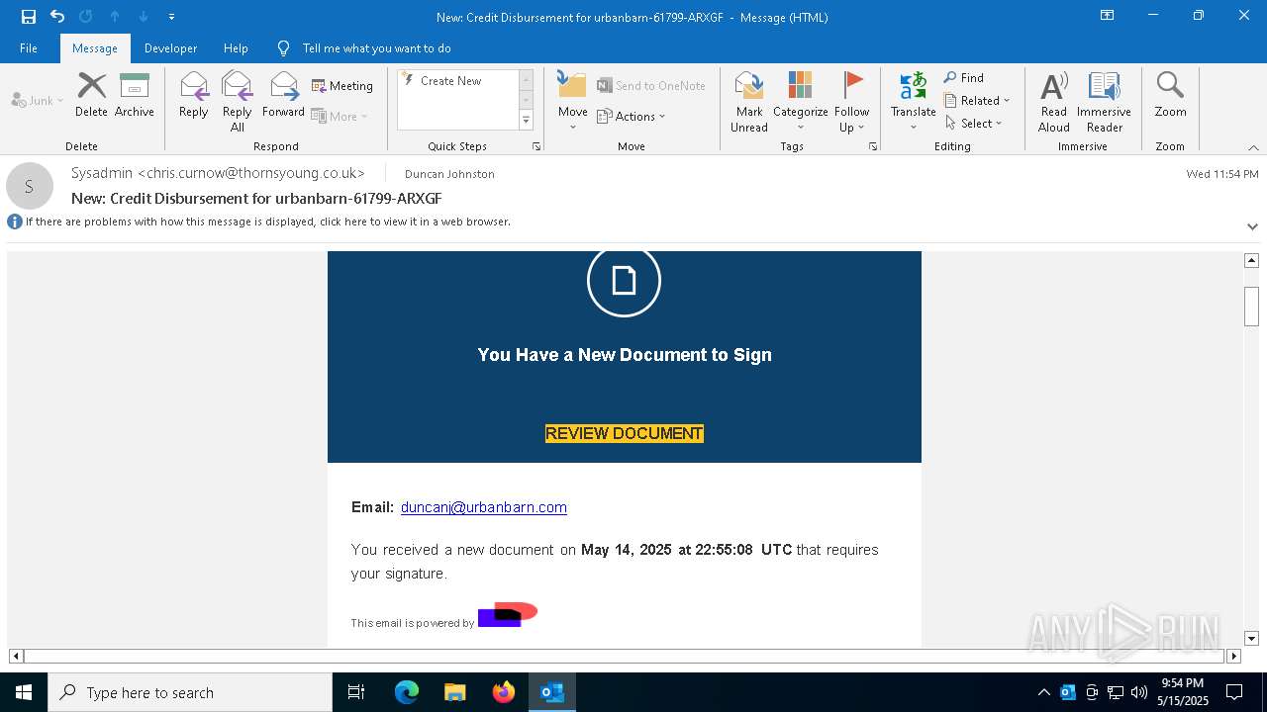This screenshot has height=712, width=1267.
Task: Undo the last action in title bar
Action: point(57,16)
